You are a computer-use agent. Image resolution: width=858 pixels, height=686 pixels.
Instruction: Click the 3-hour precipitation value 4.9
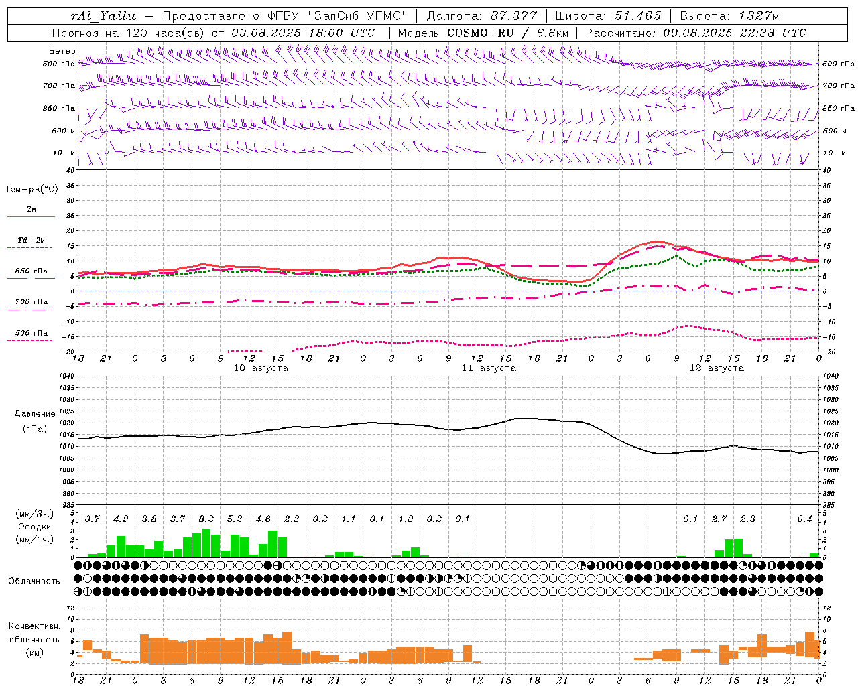(121, 519)
